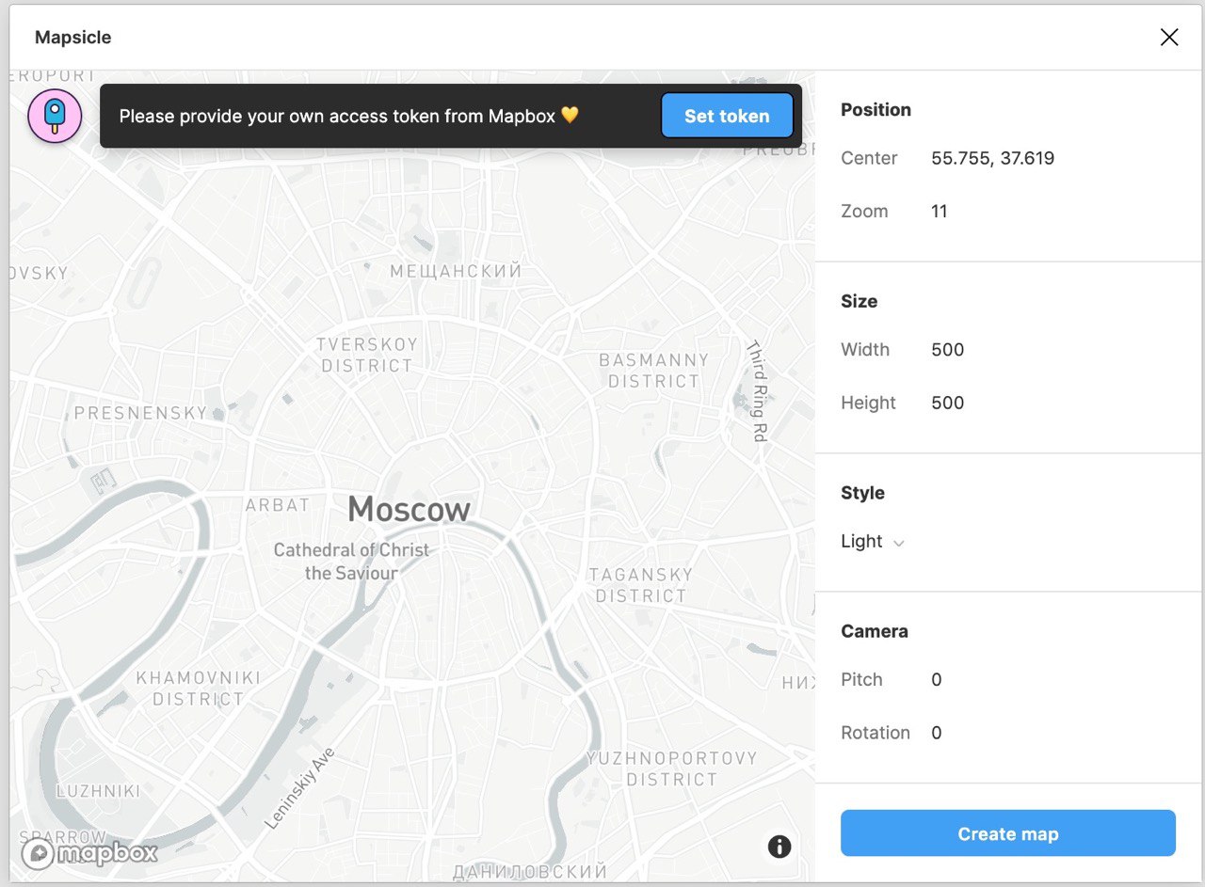Edit the Zoom value 11
This screenshot has height=887, width=1205.
point(939,212)
